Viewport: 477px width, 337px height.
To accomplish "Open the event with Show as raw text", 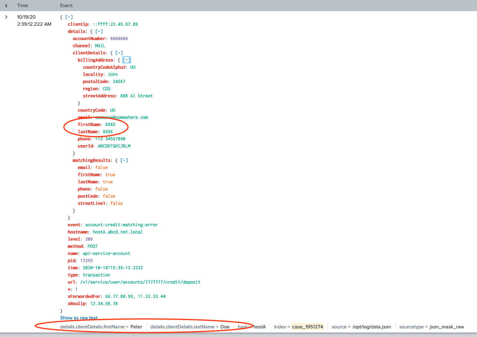I will click(79, 318).
